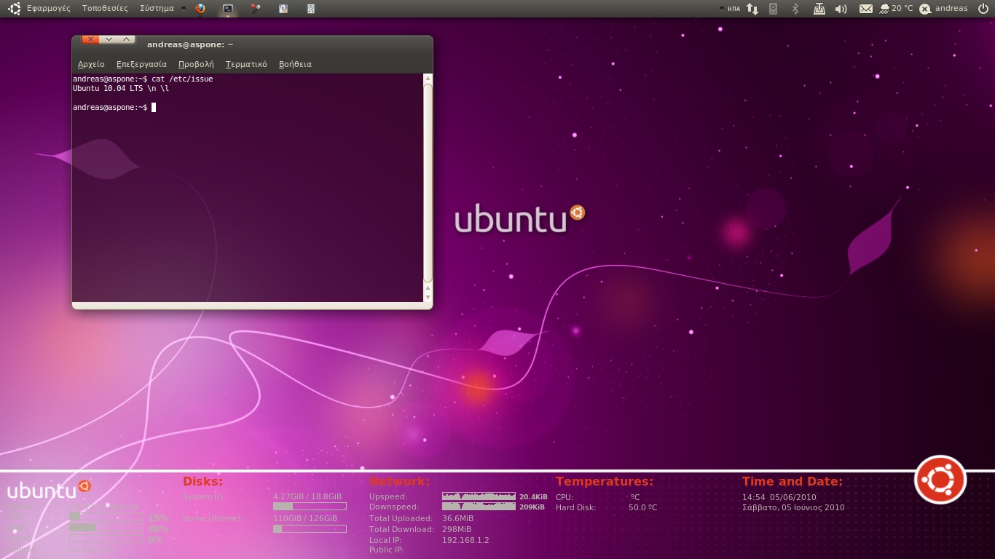Click the grey speaker-box launcher in the top panel

[x=311, y=9]
